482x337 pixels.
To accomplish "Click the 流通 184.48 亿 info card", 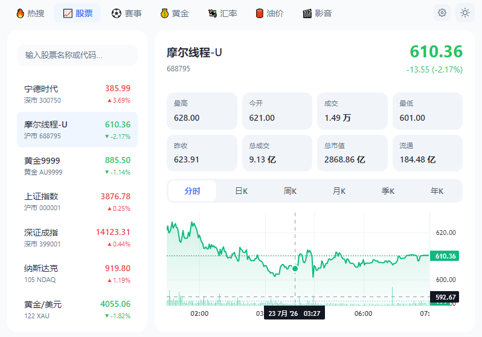I will pos(428,153).
